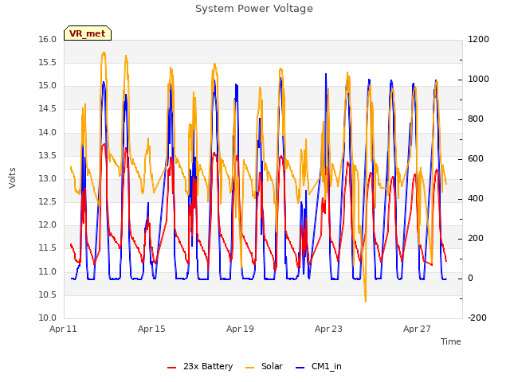Click the Apr 15 x-axis tick label

pyautogui.click(x=151, y=329)
